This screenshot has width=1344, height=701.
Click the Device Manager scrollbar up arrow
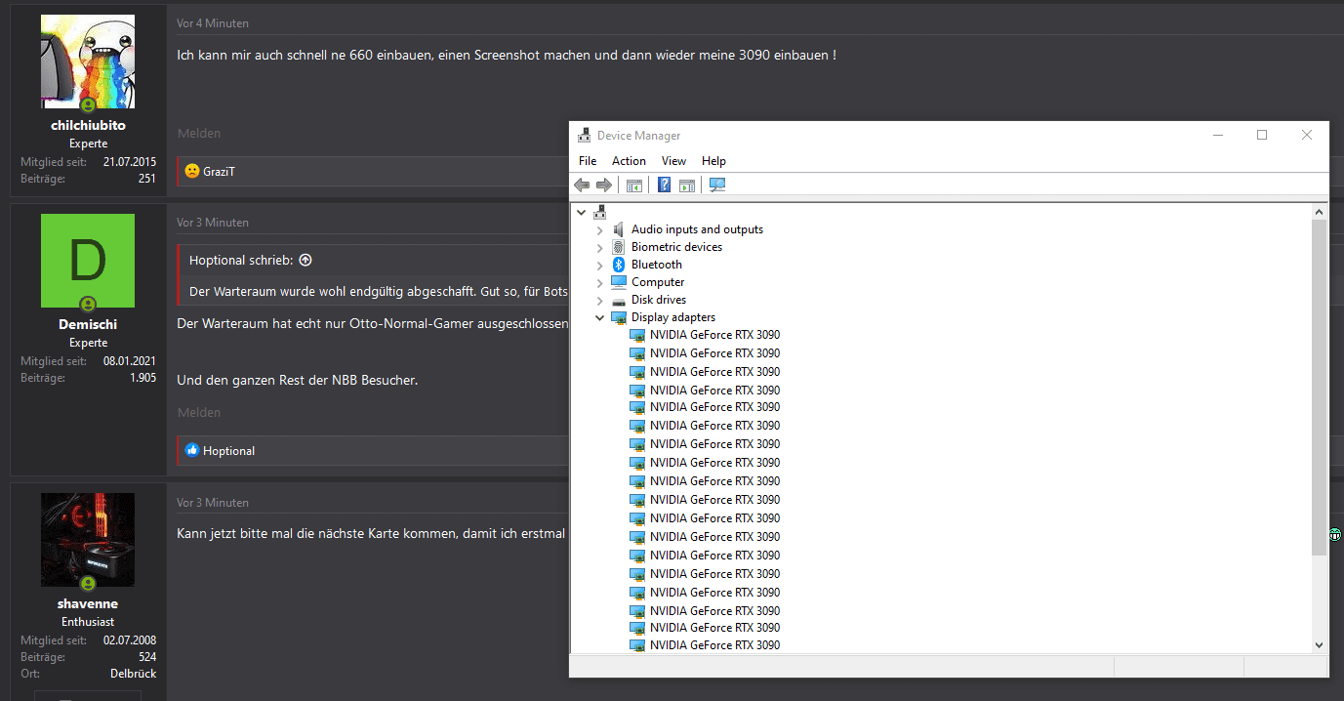point(1320,212)
